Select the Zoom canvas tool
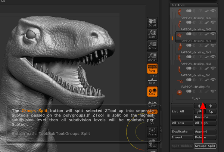The image size is (224, 152). [x=152, y=34]
